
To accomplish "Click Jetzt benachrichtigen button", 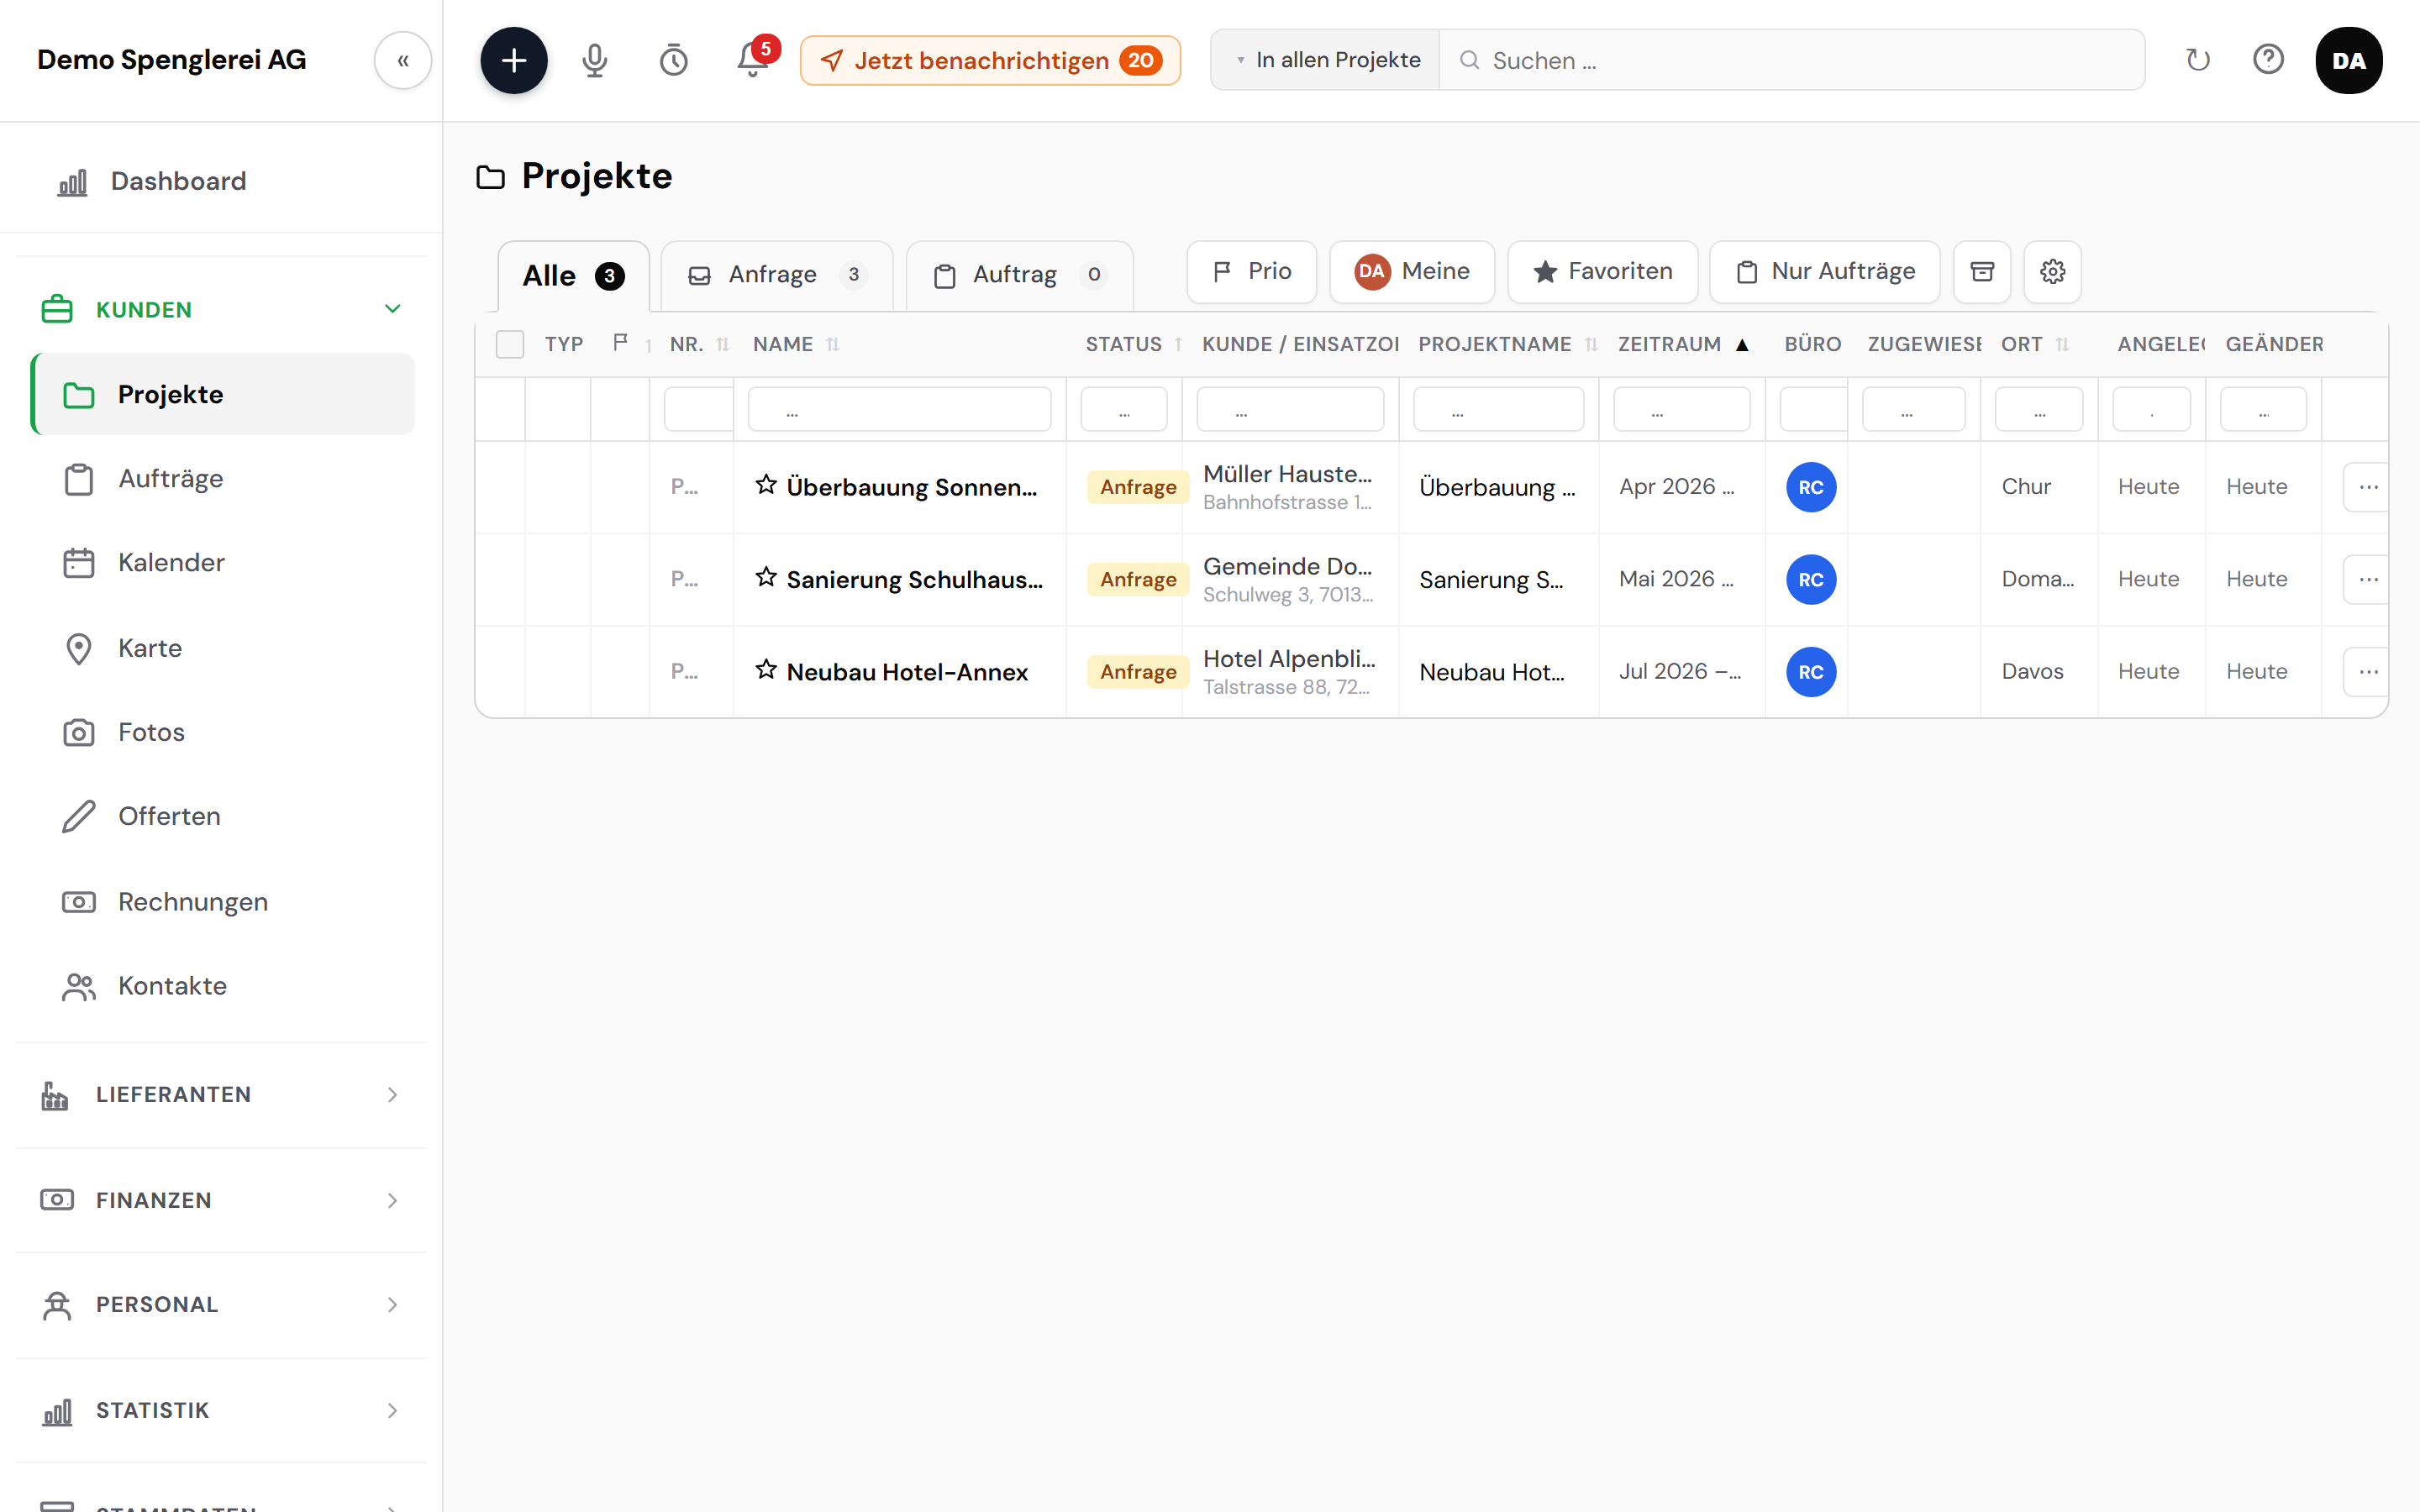I will (x=990, y=60).
